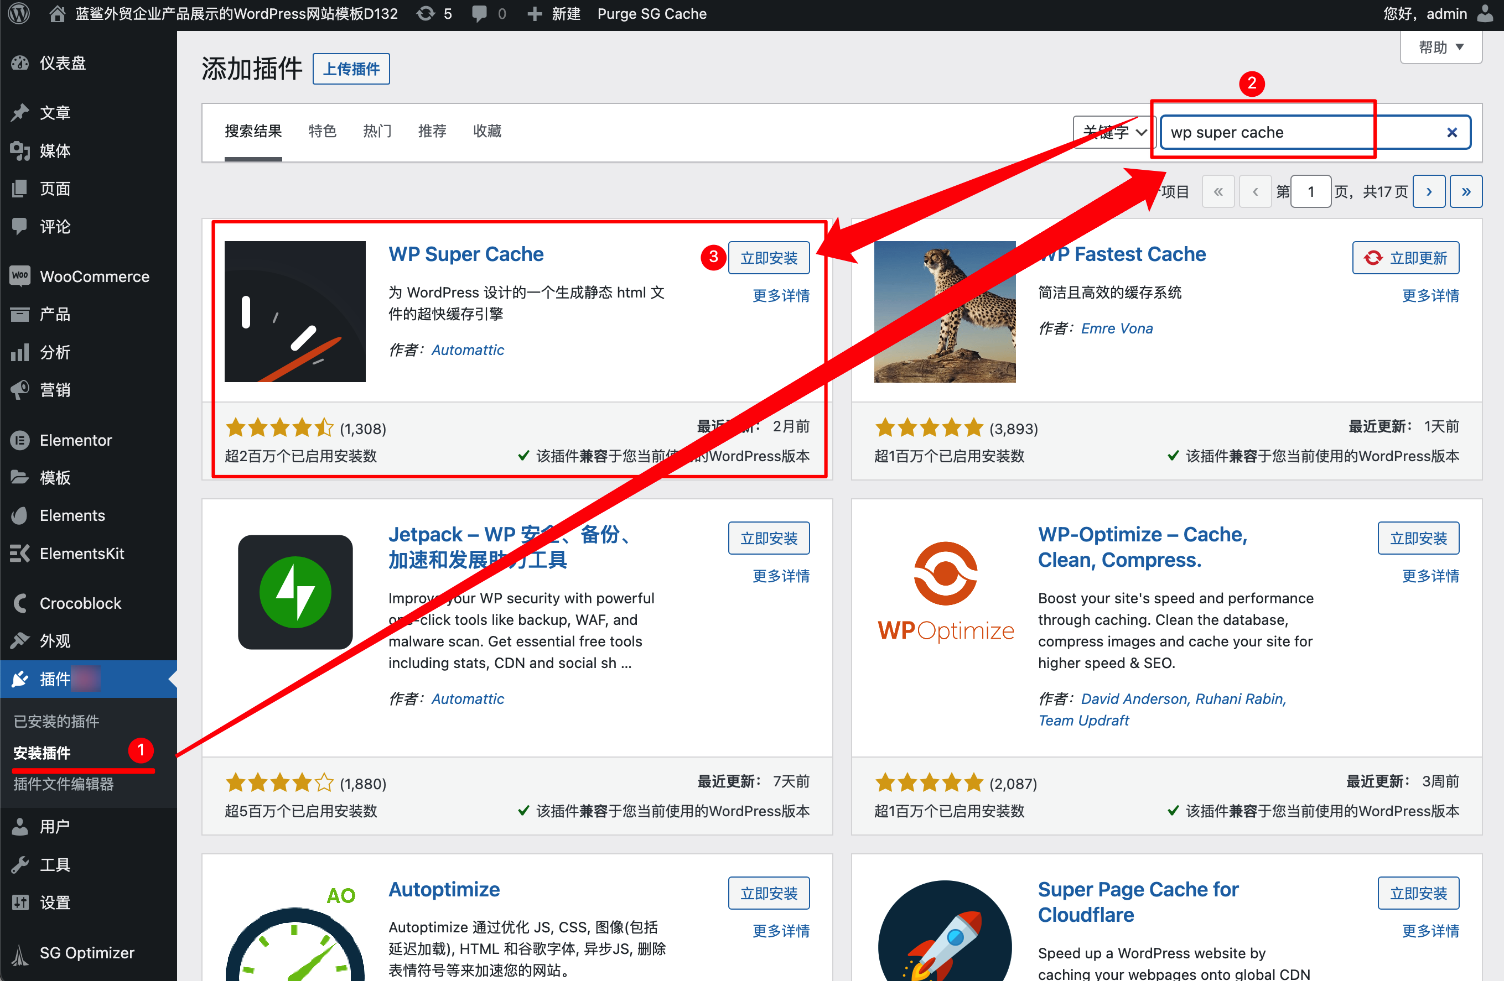1504x981 pixels.
Task: Open 插件文件编辑器 submenu item
Action: (x=63, y=784)
